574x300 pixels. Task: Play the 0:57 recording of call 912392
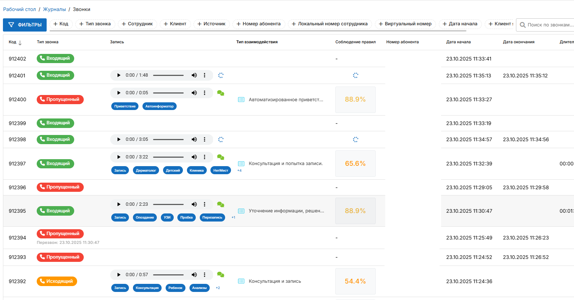119,275
